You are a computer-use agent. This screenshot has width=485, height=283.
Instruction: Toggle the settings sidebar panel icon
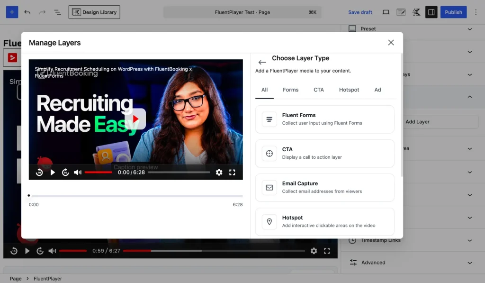click(x=431, y=12)
